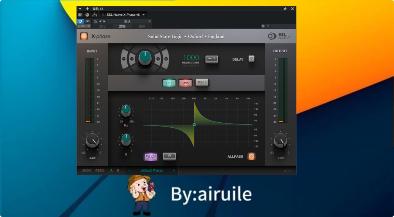Click the v6.5.0 version text
Image resolution: width=394 pixels, height=217 pixels.
tap(288, 171)
